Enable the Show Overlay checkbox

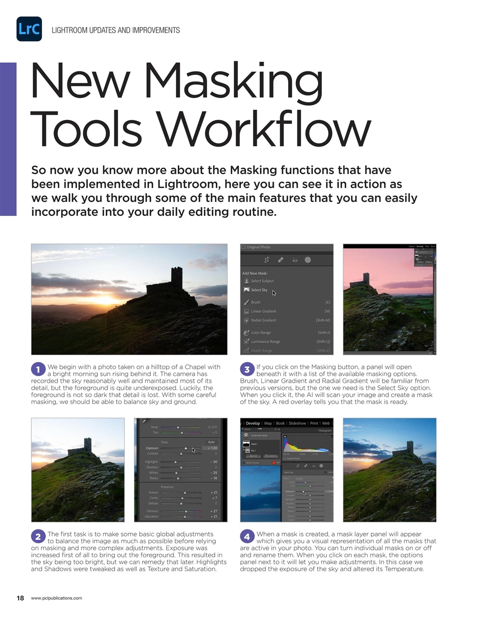pyautogui.click(x=243, y=463)
